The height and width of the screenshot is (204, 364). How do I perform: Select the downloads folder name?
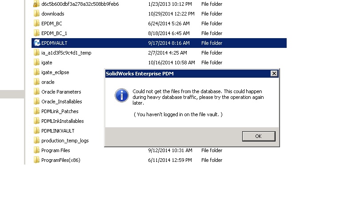(x=53, y=14)
